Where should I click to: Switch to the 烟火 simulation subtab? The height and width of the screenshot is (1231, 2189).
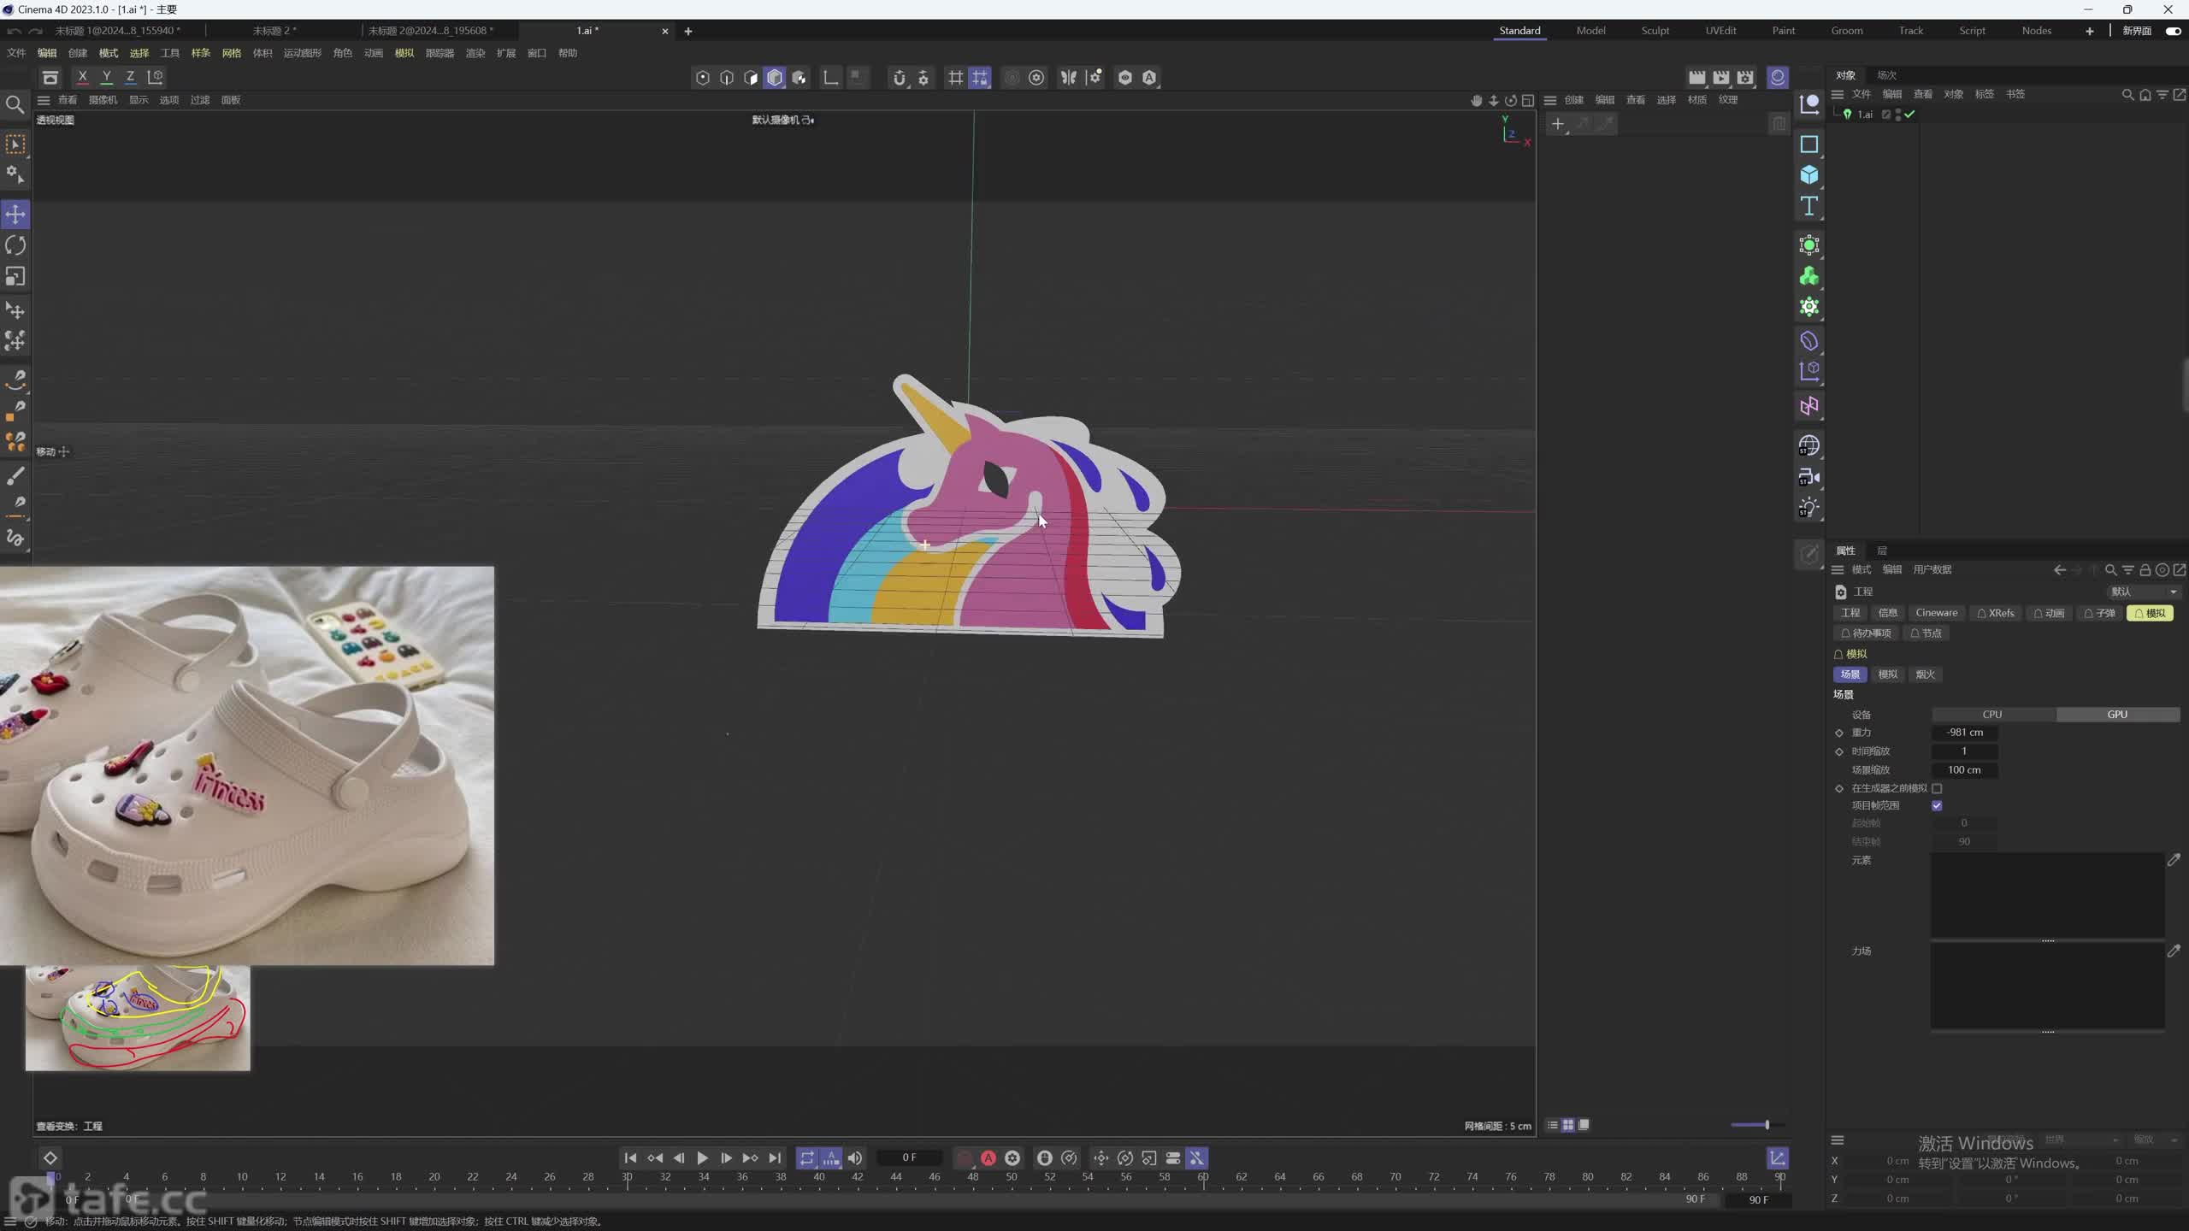(x=1925, y=674)
